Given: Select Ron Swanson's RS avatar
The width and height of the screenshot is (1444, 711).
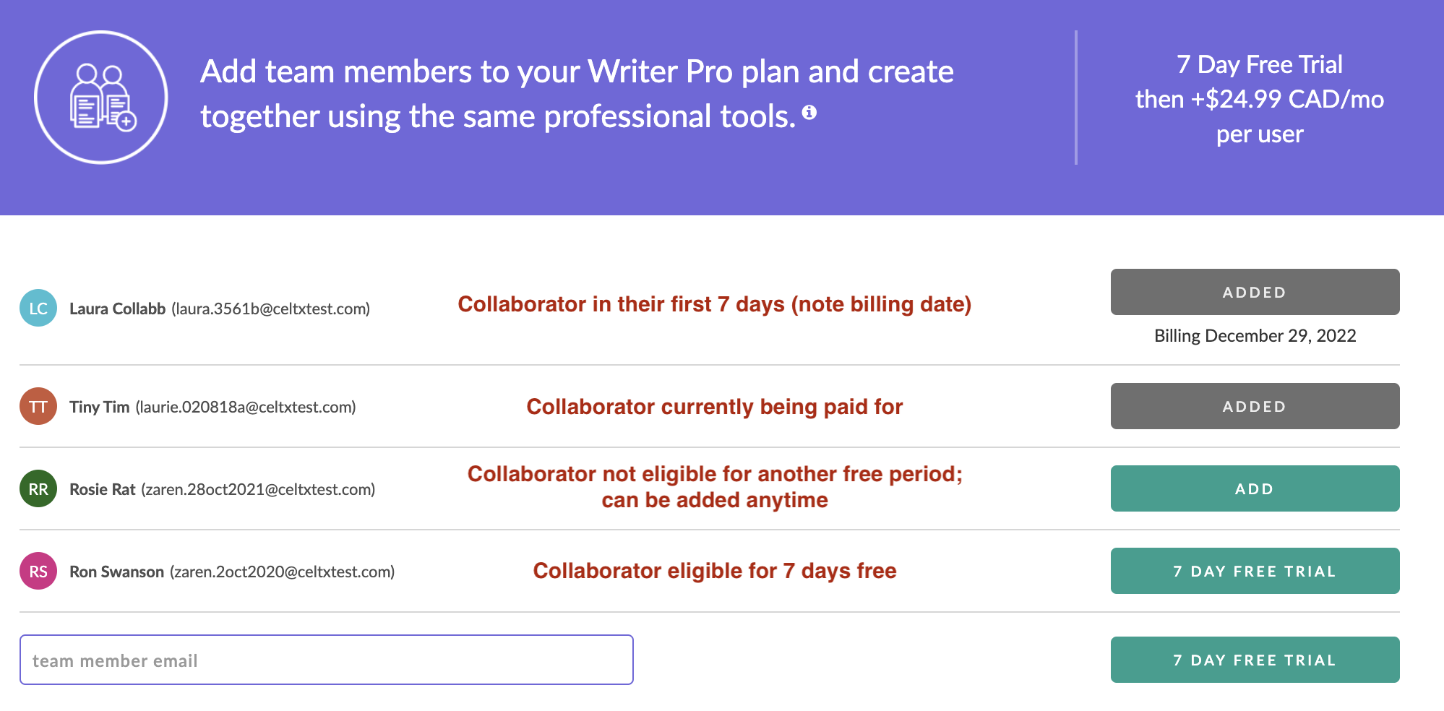Looking at the screenshot, I should click(38, 571).
